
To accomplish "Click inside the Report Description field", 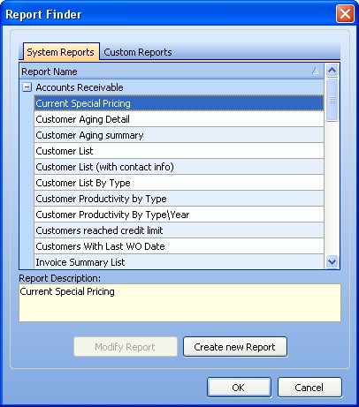I will pyautogui.click(x=179, y=303).
